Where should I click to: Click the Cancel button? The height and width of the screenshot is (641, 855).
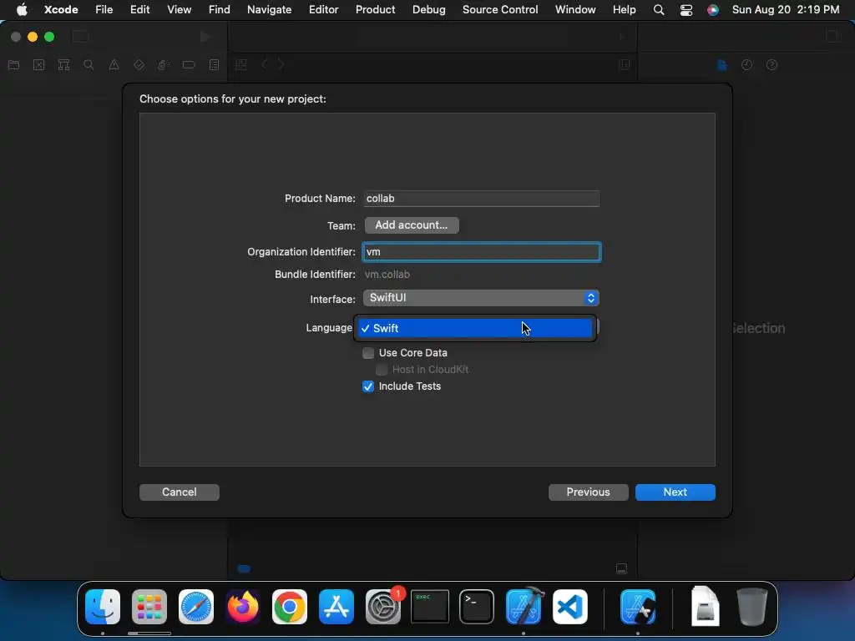[x=180, y=492]
